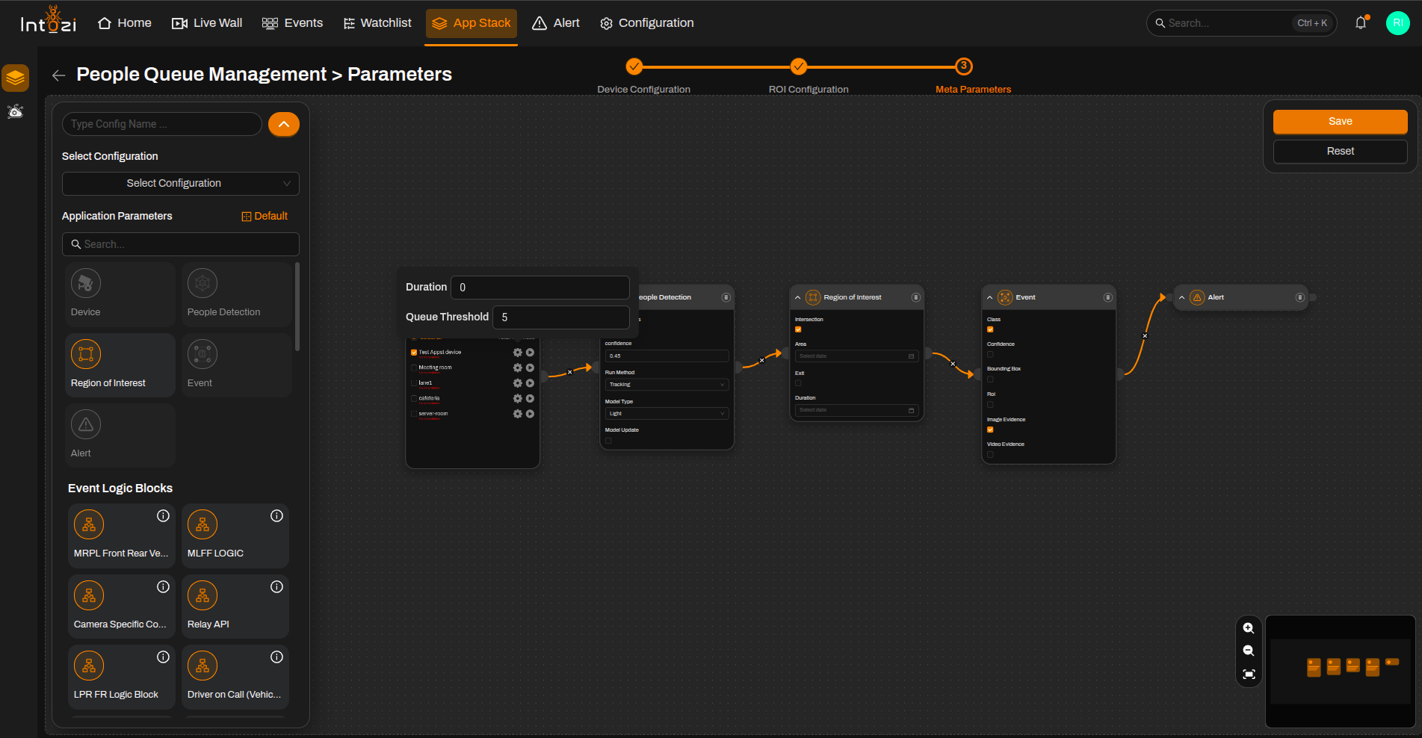
Task: Click zoom out icon on canvas
Action: pyautogui.click(x=1249, y=651)
